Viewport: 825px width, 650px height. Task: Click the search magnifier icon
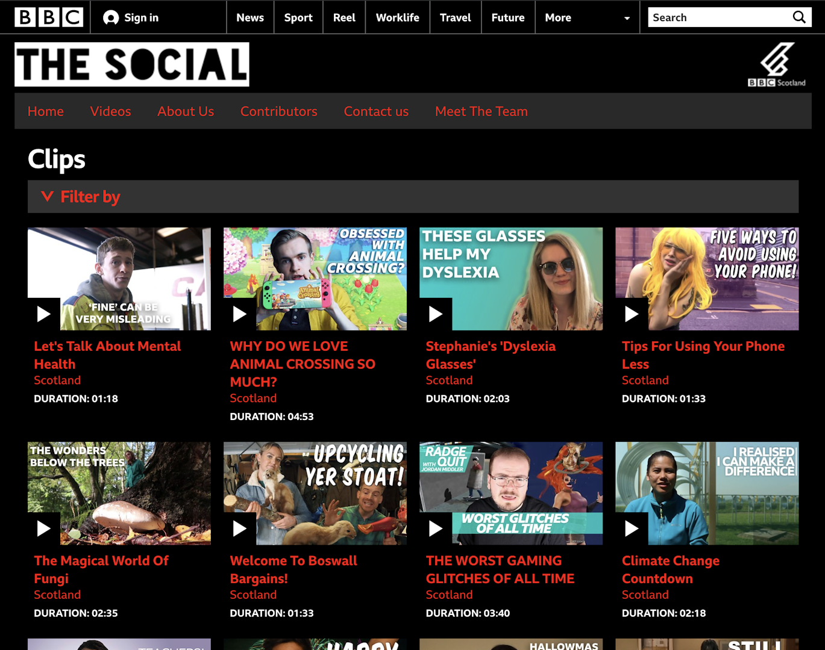(x=799, y=17)
